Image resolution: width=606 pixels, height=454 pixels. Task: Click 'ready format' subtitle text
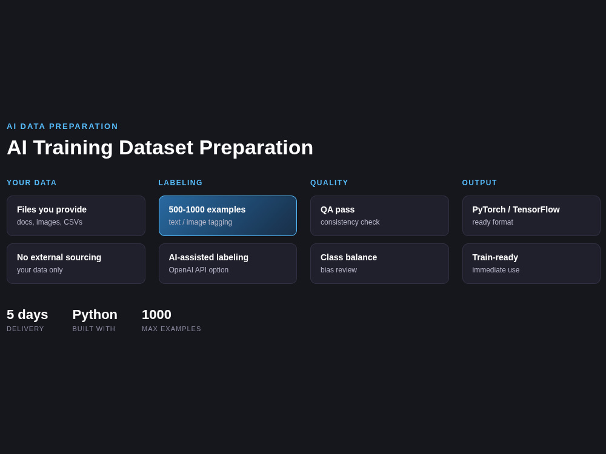coord(493,222)
